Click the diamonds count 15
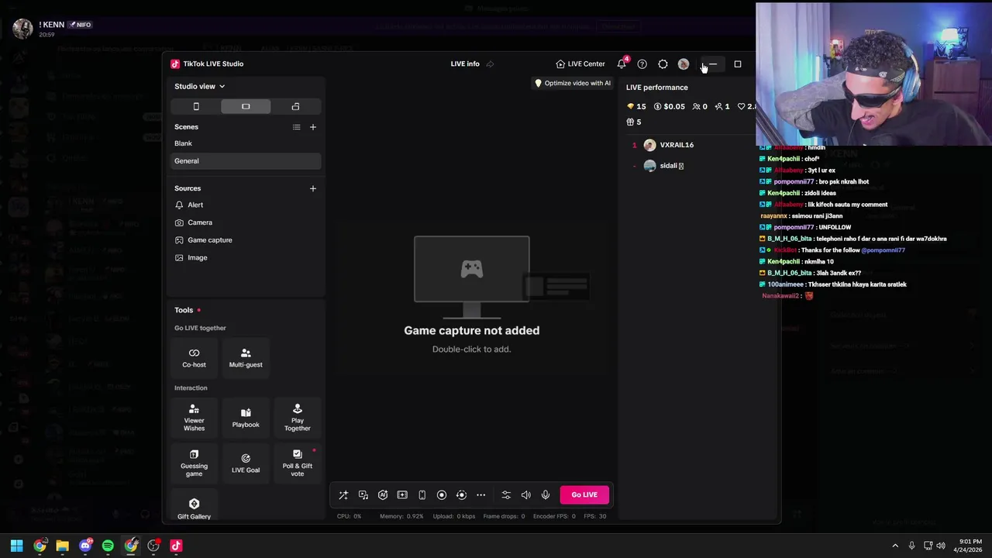Image resolution: width=992 pixels, height=558 pixels. tap(636, 106)
